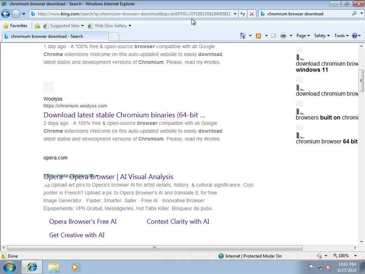The image size is (365, 274).
Task: Click Internet Protected Mode On status
Action: 250,256
